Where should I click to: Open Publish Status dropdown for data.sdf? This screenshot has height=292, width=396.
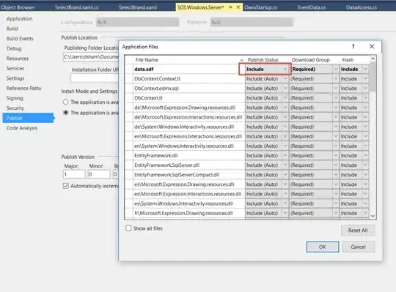285,69
